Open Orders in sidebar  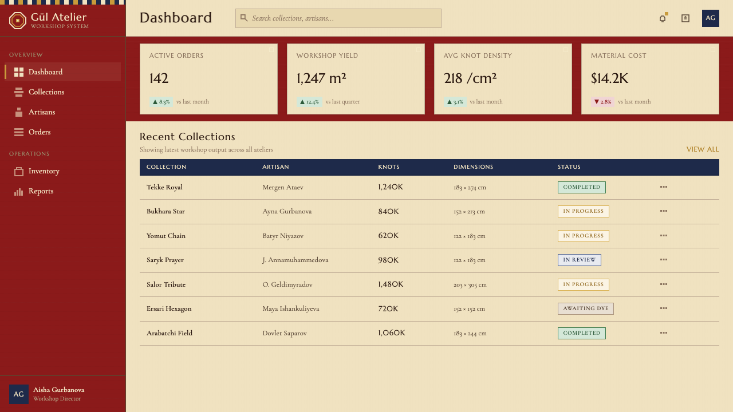[x=63, y=132]
